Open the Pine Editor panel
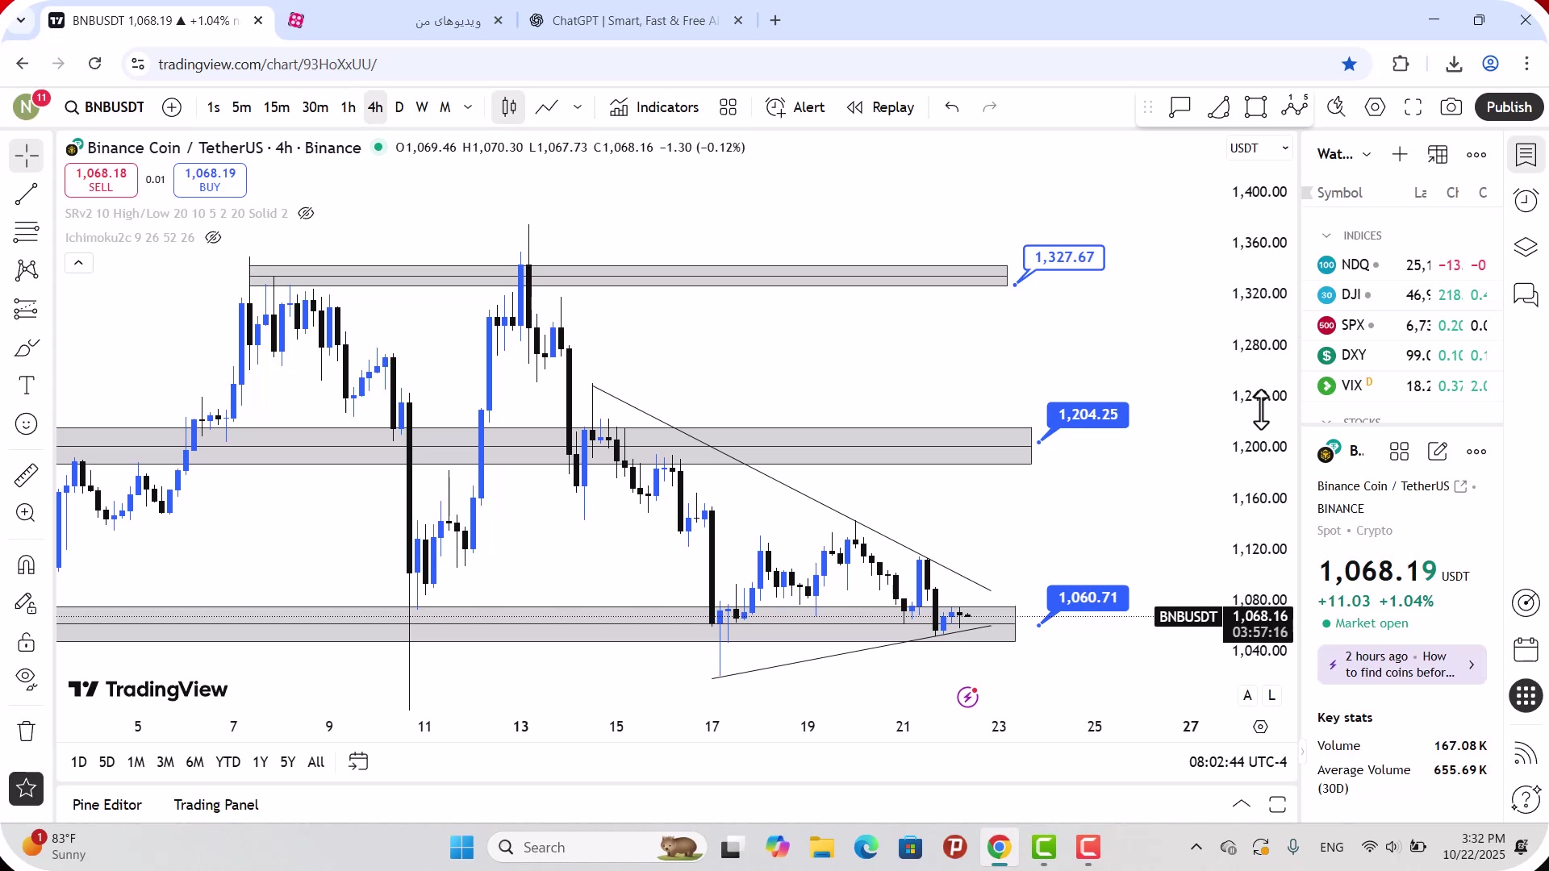 [x=107, y=805]
